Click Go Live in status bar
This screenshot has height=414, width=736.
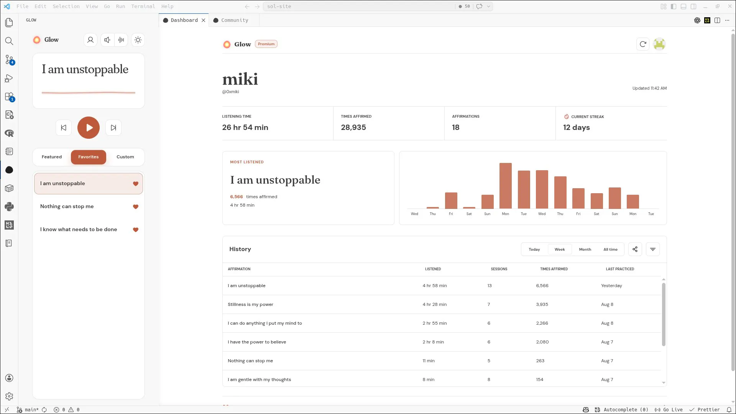coord(669,410)
